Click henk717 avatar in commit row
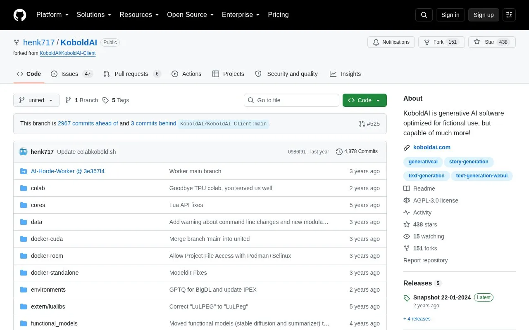Viewport: 529px width, 330px height. pos(23,152)
